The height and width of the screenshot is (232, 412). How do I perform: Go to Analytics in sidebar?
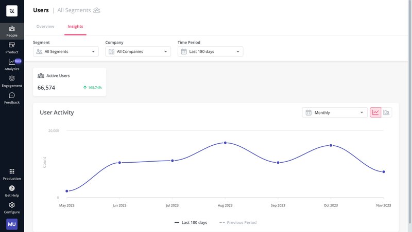[12, 65]
